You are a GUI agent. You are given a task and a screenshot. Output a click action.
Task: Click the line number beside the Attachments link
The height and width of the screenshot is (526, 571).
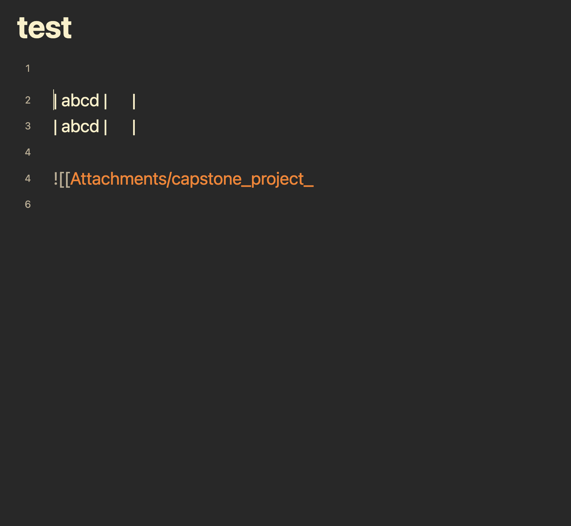point(28,178)
